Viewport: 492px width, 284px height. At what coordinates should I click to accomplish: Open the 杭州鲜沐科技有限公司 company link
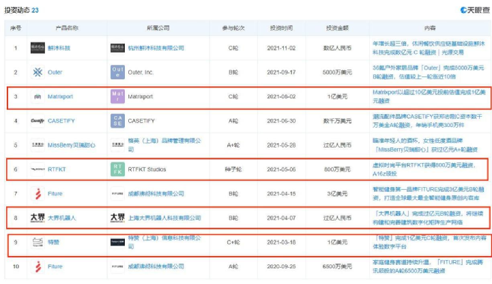156,48
